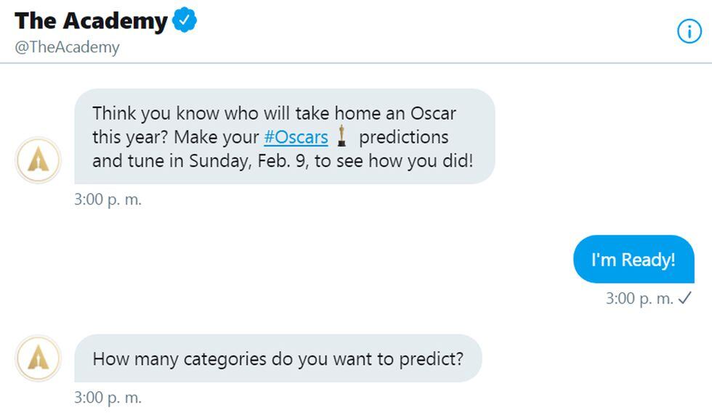Click the Academy avatar beside the categories question
The width and height of the screenshot is (712, 415).
point(39,358)
